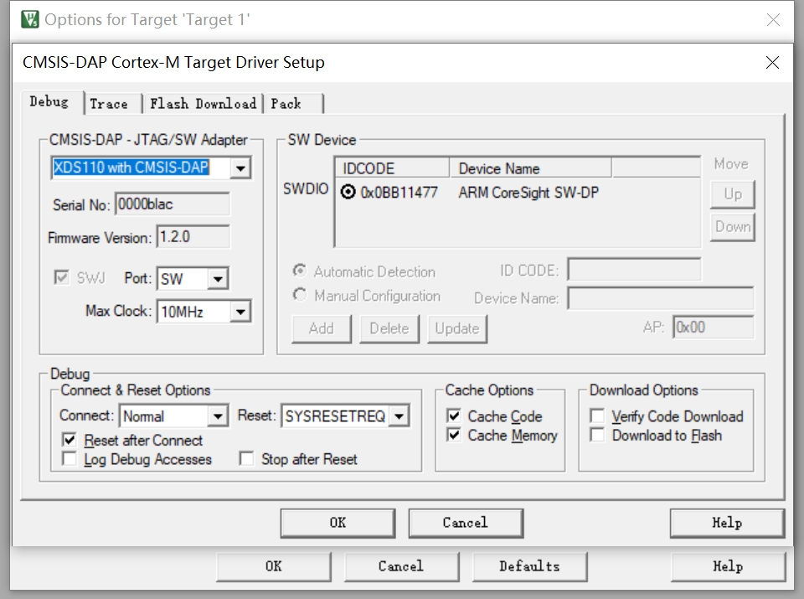Image resolution: width=804 pixels, height=599 pixels.
Task: Switch to the Trace tab
Action: coord(109,104)
